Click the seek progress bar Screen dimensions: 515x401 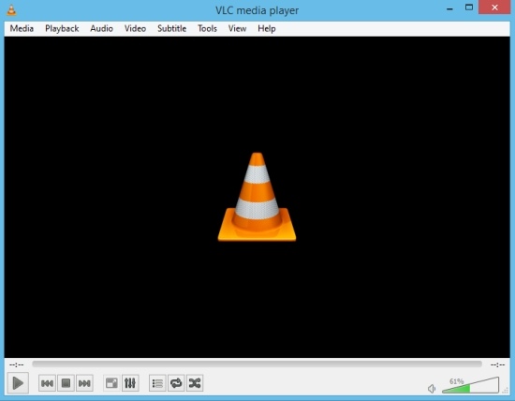(257, 364)
